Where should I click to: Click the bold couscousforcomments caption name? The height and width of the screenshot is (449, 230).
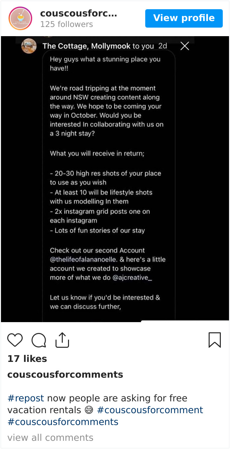[64, 374]
